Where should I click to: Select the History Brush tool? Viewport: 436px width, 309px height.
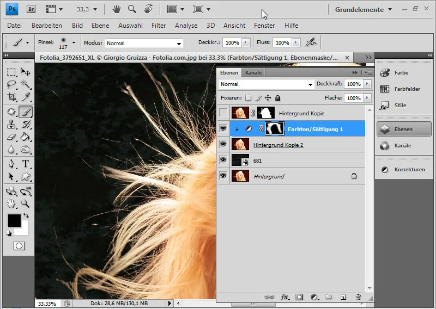point(26,125)
